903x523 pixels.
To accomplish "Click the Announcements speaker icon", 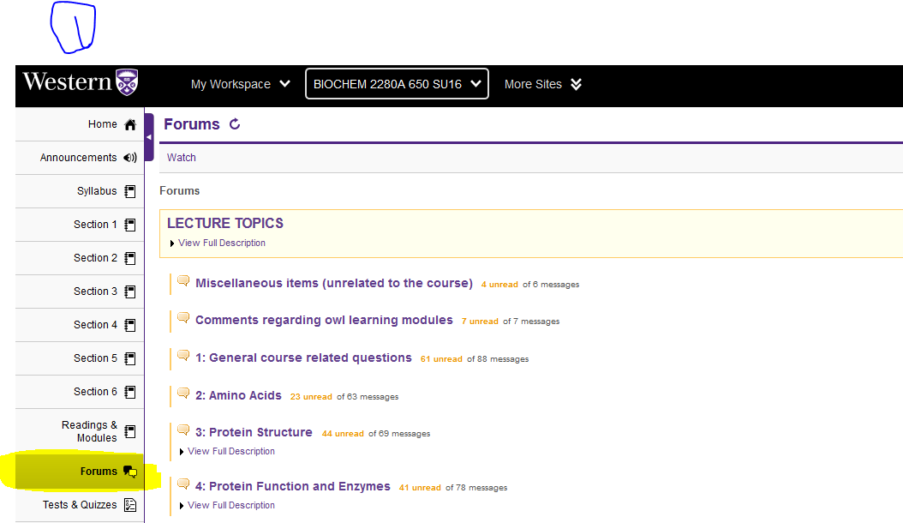I will pos(130,158).
